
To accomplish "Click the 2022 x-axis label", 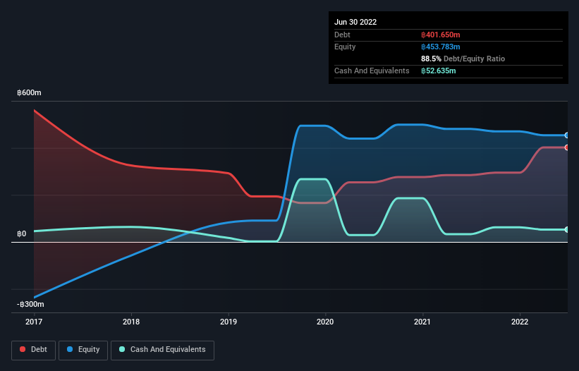I will (520, 322).
